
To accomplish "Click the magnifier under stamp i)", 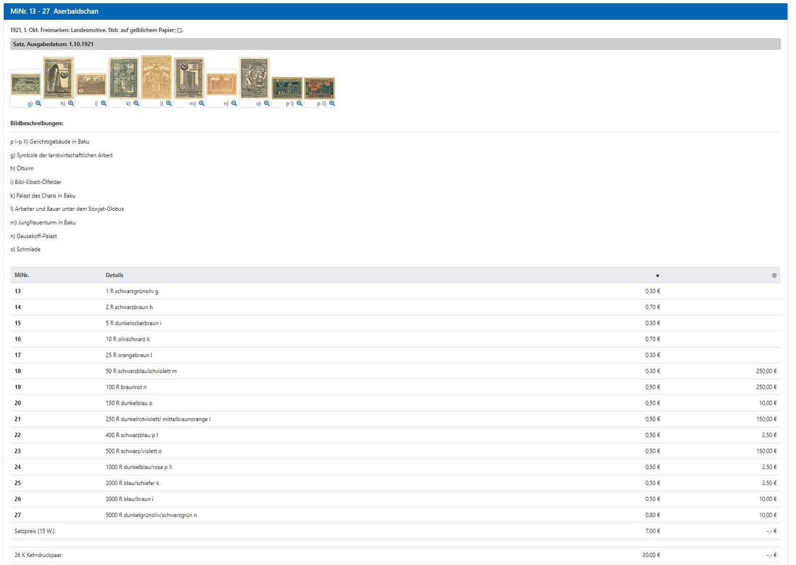I will point(104,104).
